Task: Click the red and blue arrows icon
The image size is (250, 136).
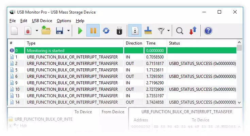Action: (193, 31)
